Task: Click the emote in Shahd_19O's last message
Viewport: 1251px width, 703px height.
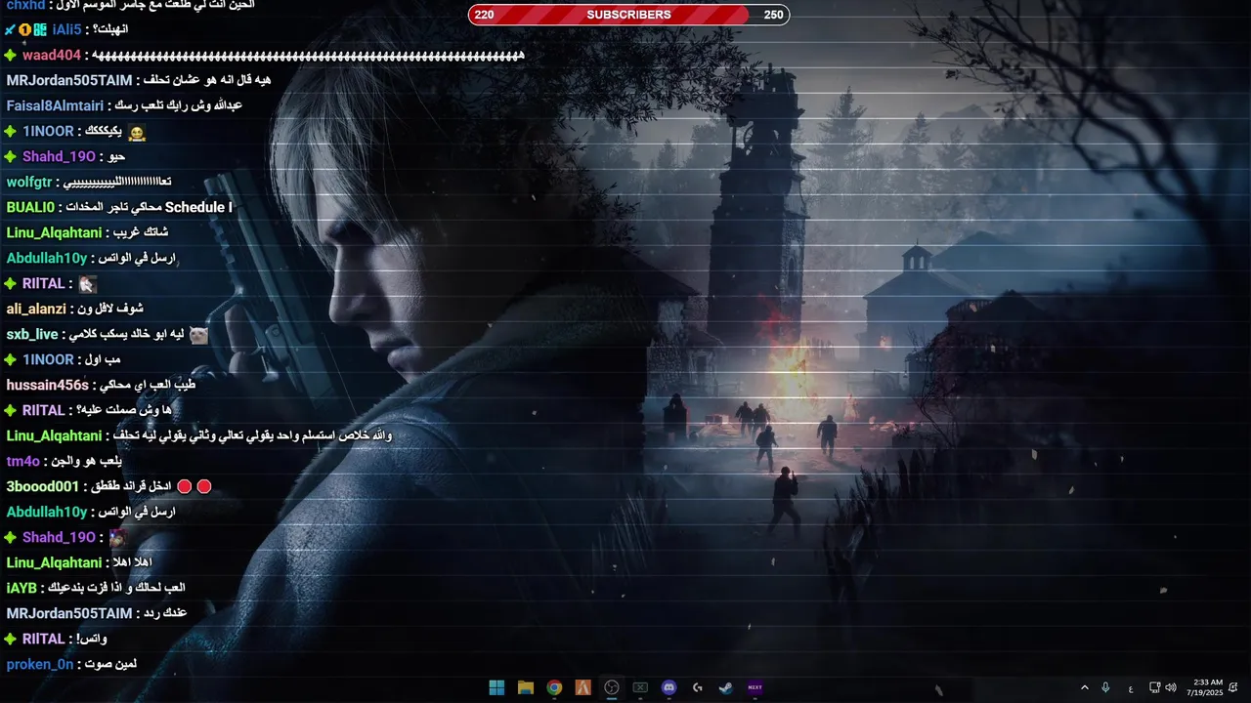Action: [x=117, y=537]
